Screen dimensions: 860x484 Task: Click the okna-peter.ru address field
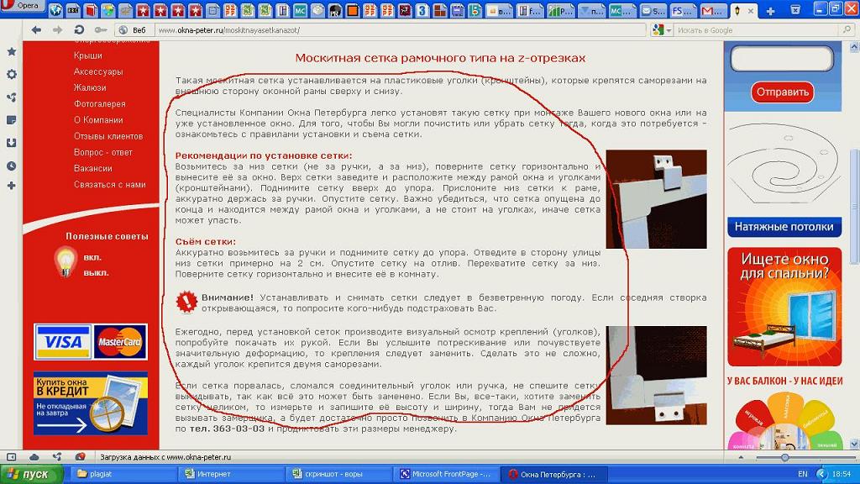(401, 30)
